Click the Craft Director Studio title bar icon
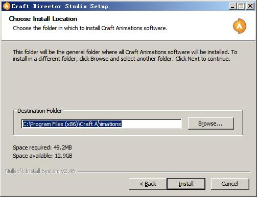Viewport: 257px width, 197px height. click(x=7, y=6)
